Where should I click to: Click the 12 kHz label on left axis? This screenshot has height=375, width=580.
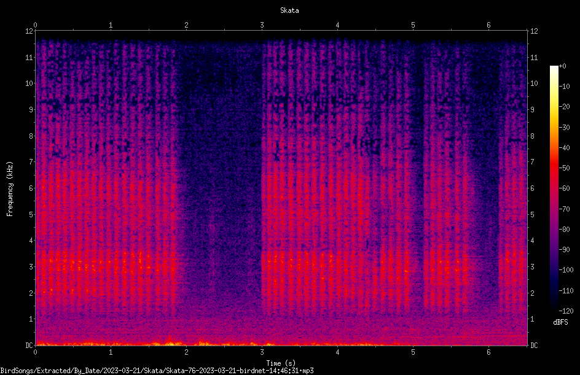29,31
